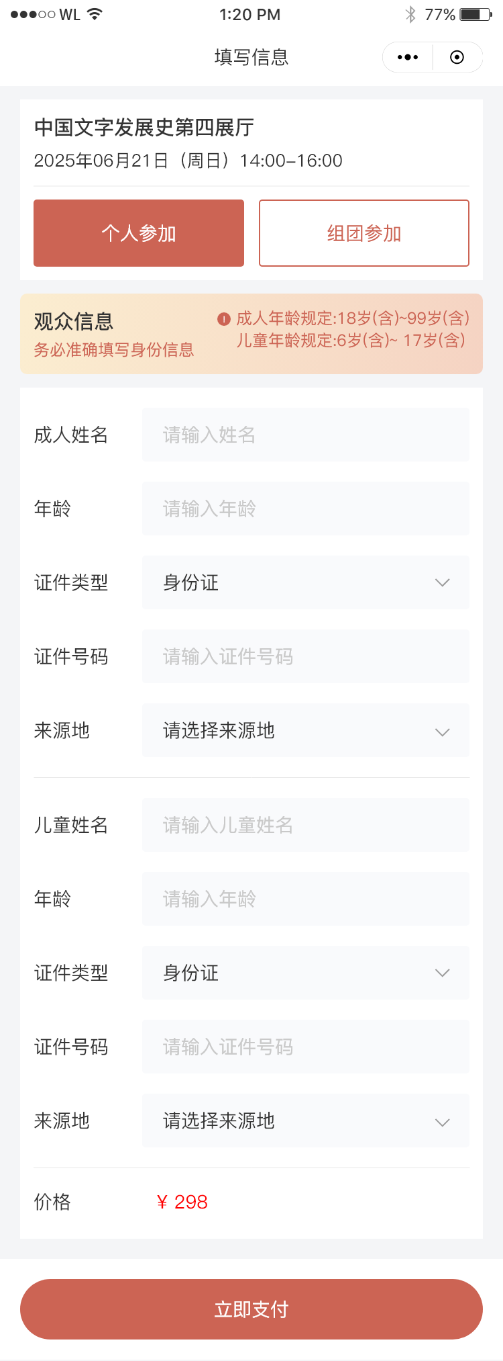Switch to the 组团参加 tab
This screenshot has height=1361, width=503.
tap(364, 233)
